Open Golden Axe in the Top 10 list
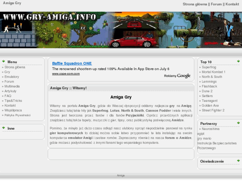 point(210,105)
